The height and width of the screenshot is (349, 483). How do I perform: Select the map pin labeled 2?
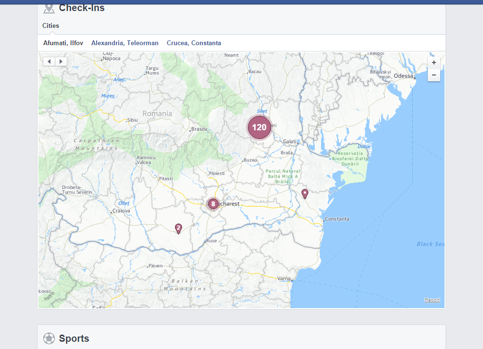click(x=178, y=228)
